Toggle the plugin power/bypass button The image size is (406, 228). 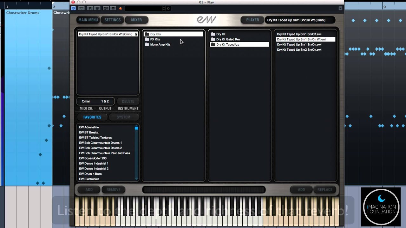(73, 8)
